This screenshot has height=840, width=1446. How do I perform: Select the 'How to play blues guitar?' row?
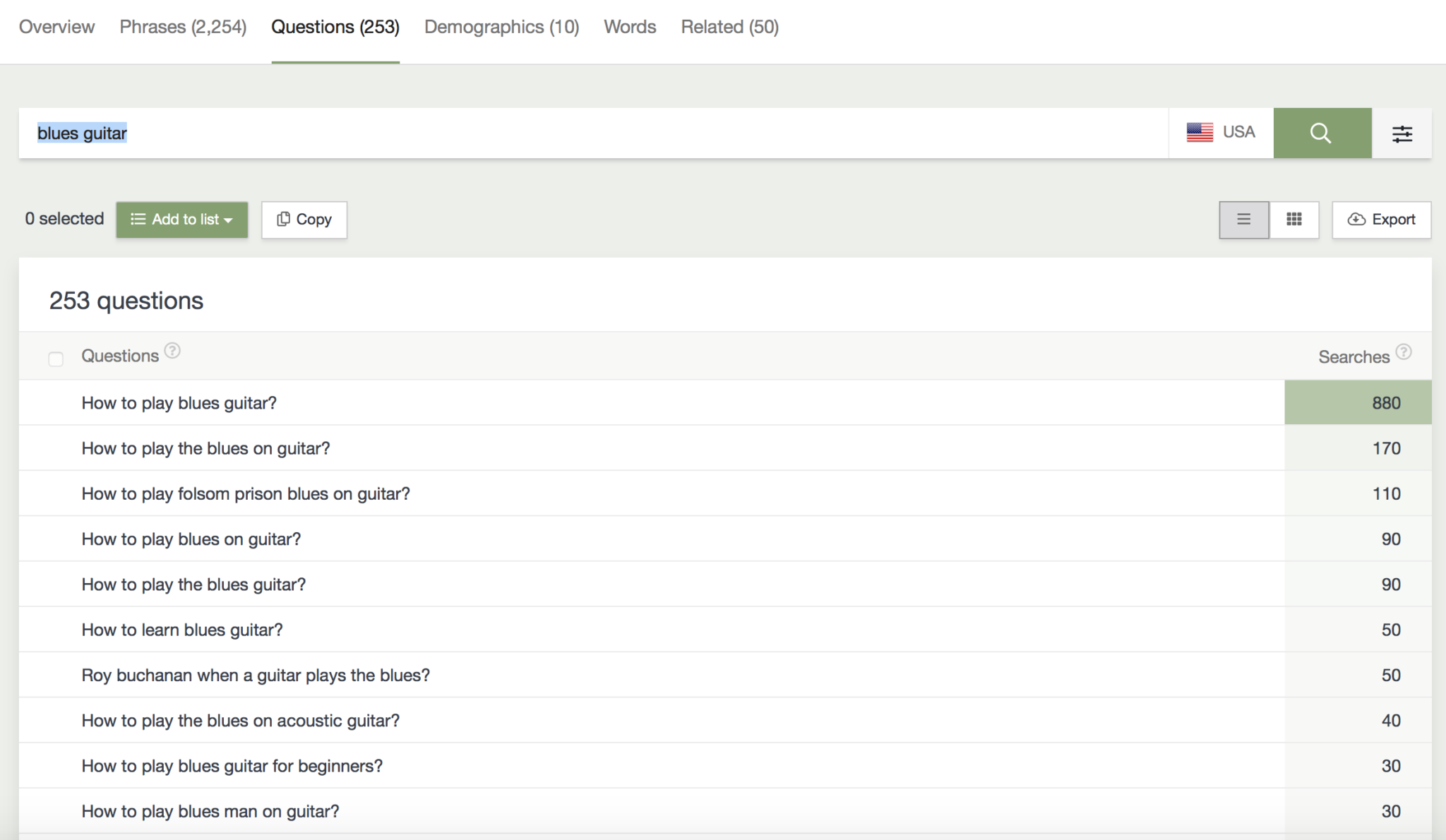click(x=179, y=403)
